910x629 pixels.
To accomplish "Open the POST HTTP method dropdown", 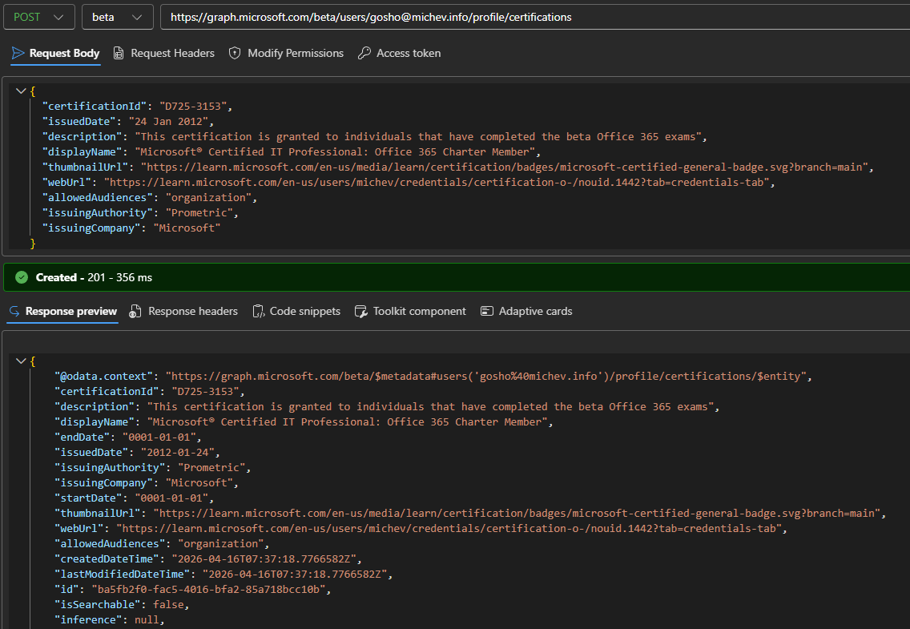I will (38, 17).
